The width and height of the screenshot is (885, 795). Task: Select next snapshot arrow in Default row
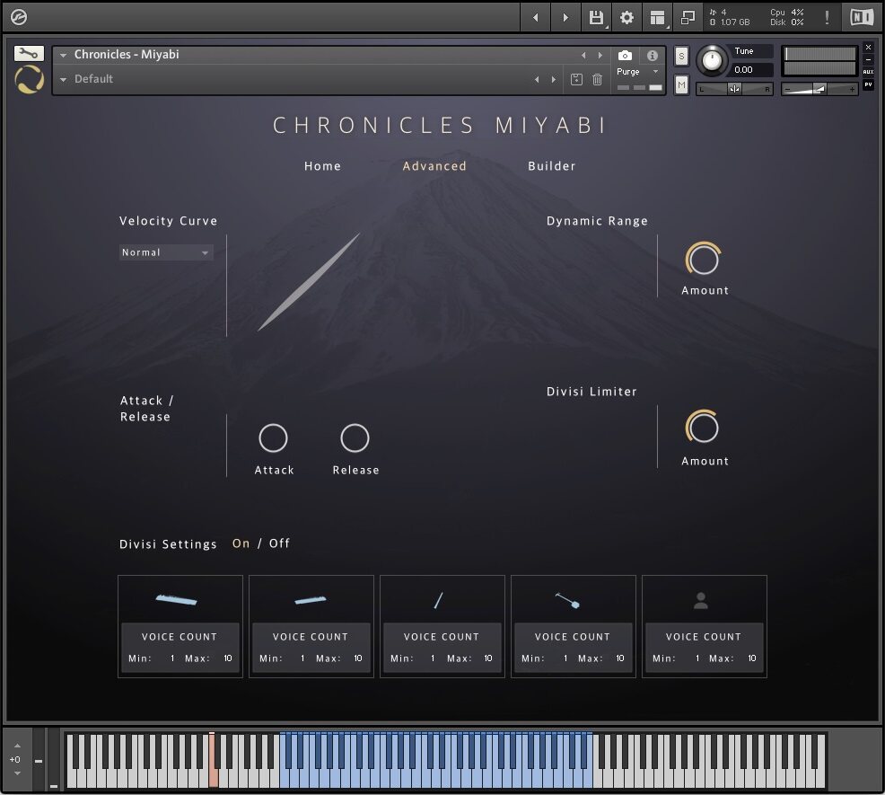(x=554, y=80)
